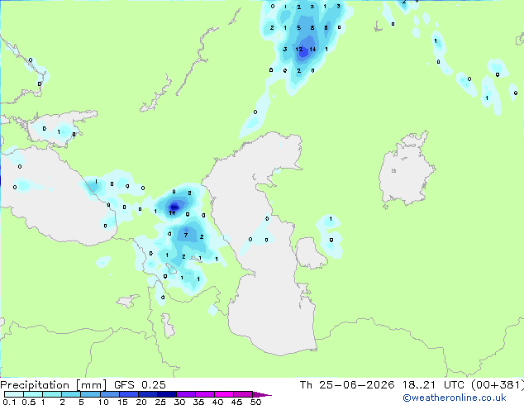Pick the 15–20 mm blue legend swatch

coord(129,394)
